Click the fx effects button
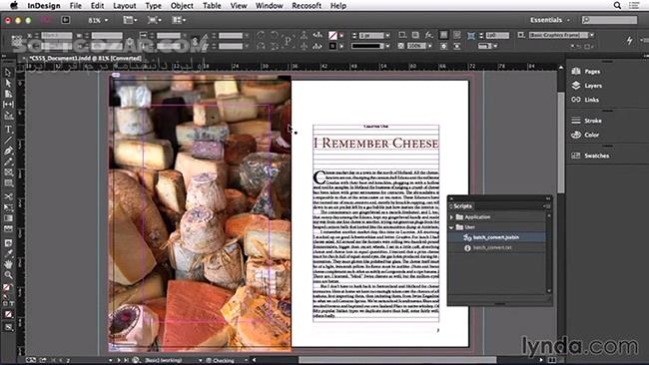 pos(428,35)
